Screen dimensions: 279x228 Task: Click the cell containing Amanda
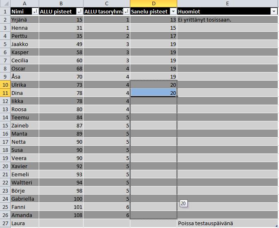pyautogui.click(x=24, y=215)
